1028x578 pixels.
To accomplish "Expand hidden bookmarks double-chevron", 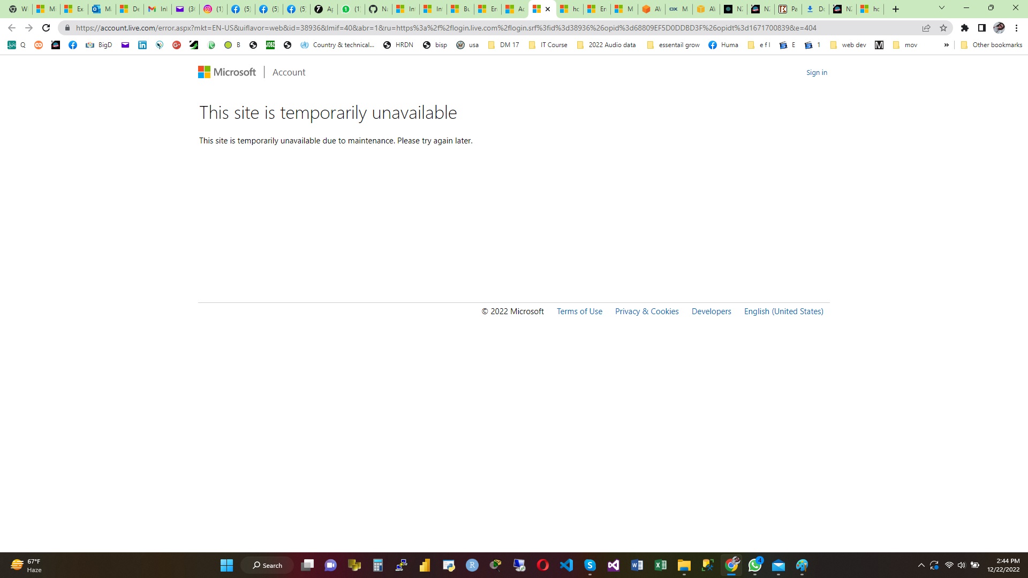I will pyautogui.click(x=946, y=45).
